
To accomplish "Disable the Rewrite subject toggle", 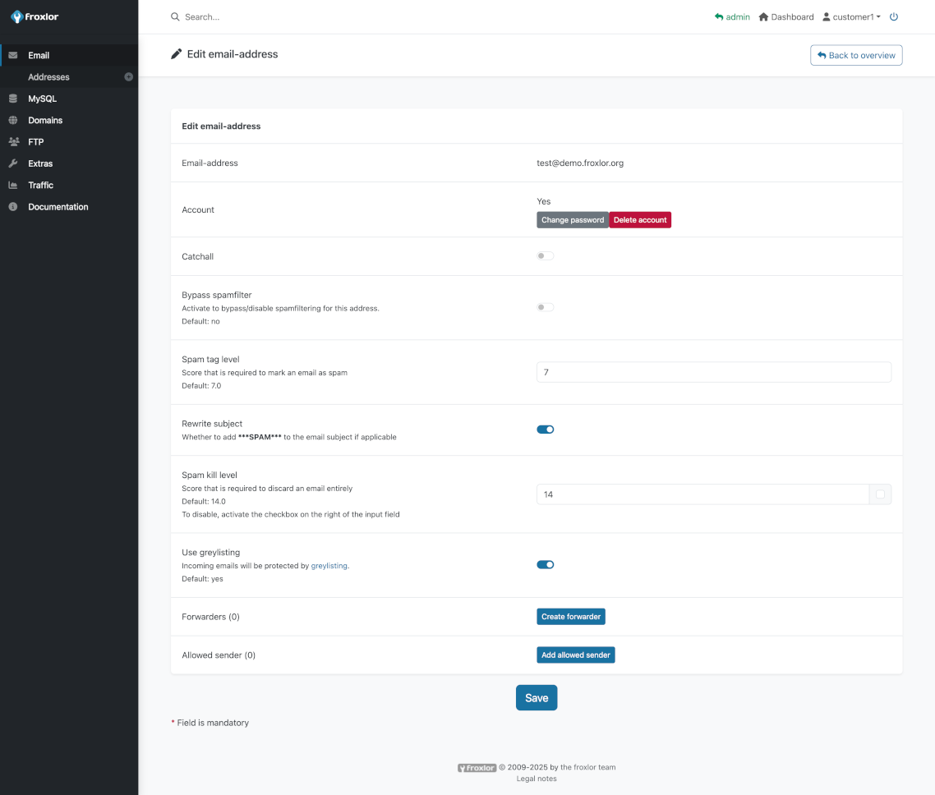I will click(x=545, y=429).
